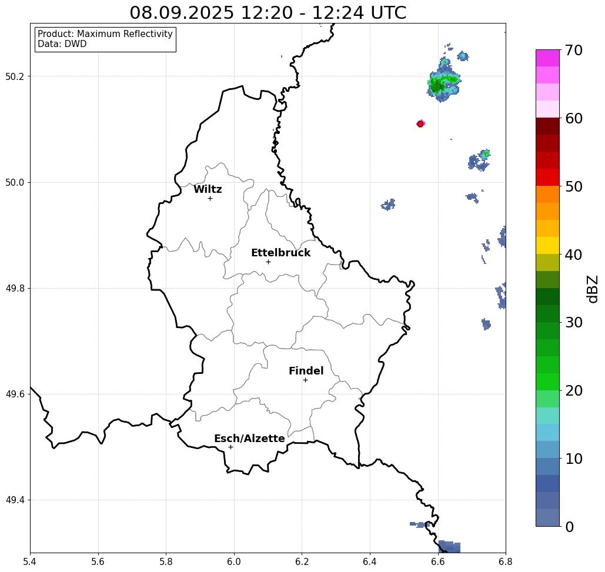This screenshot has height=572, width=605.
Task: Click the yellow swatch just above 40
Action: pos(547,245)
